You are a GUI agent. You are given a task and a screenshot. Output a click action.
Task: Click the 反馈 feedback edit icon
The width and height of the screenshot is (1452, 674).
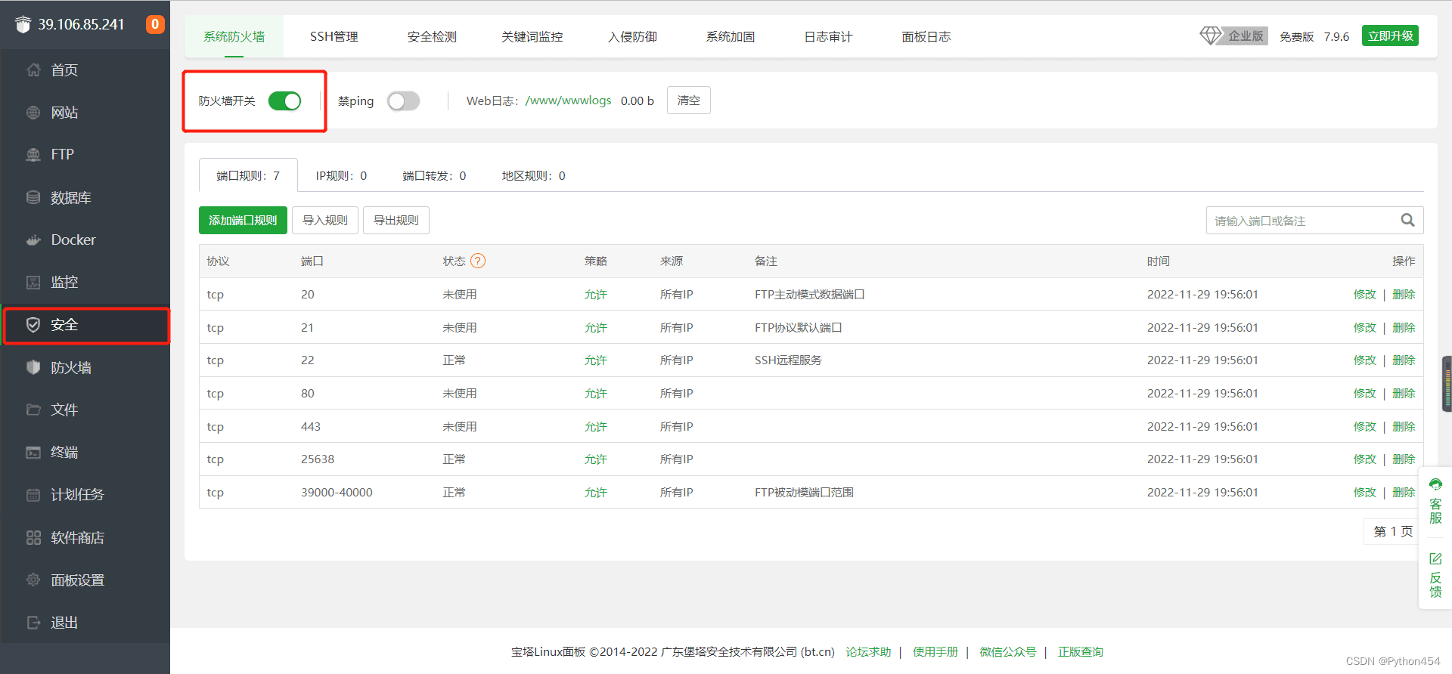[x=1435, y=559]
